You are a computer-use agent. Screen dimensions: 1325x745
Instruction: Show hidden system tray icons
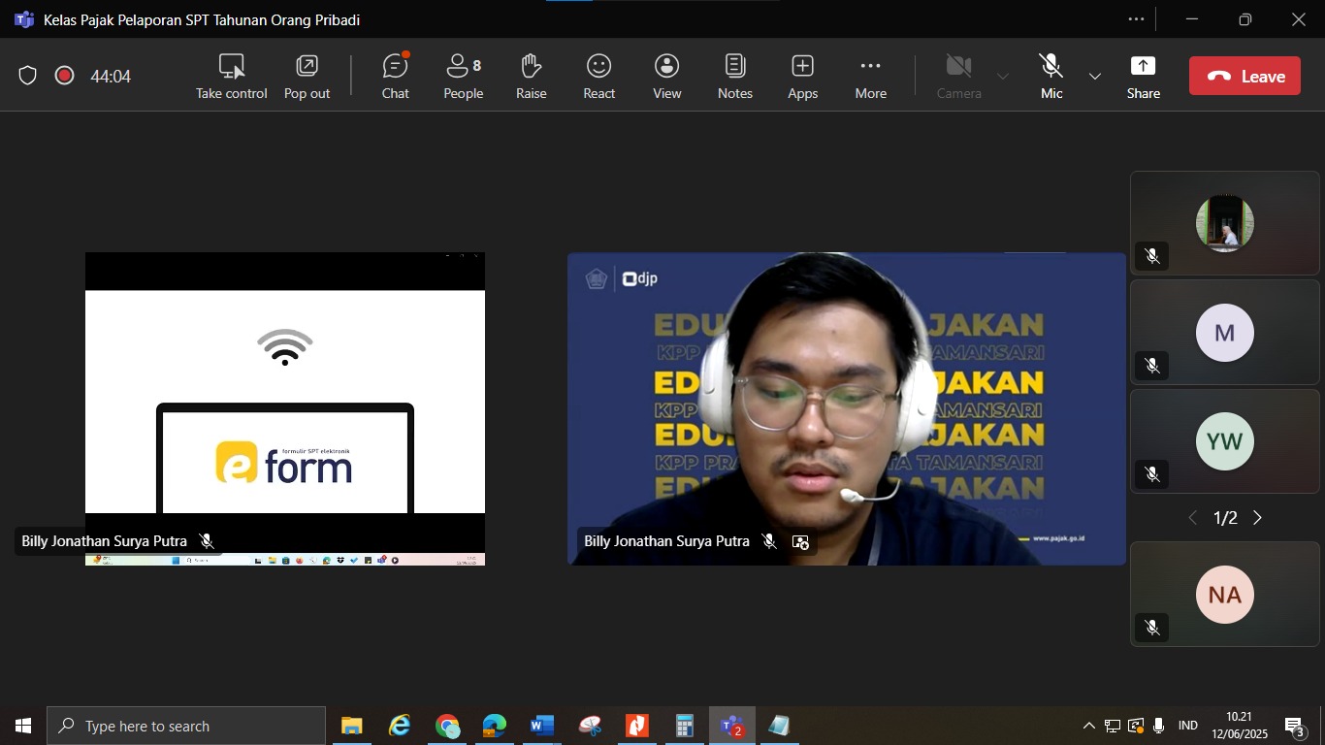pyautogui.click(x=1088, y=726)
